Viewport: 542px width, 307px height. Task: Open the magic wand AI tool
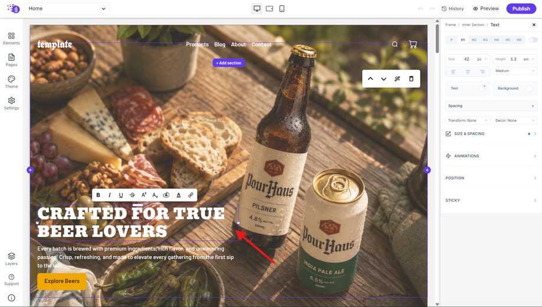point(397,79)
